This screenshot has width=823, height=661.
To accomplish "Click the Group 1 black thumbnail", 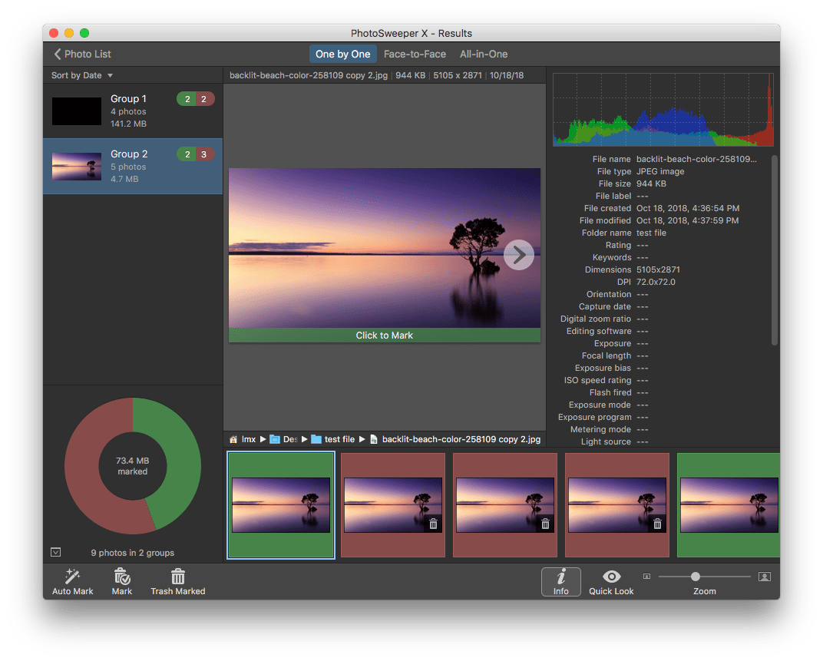I will (x=77, y=111).
